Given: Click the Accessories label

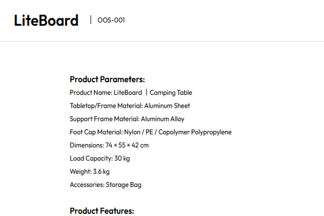Looking at the screenshot, I should pos(87,185).
